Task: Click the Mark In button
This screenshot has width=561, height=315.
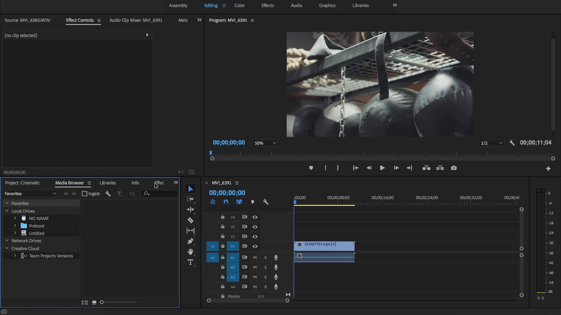Action: point(325,168)
